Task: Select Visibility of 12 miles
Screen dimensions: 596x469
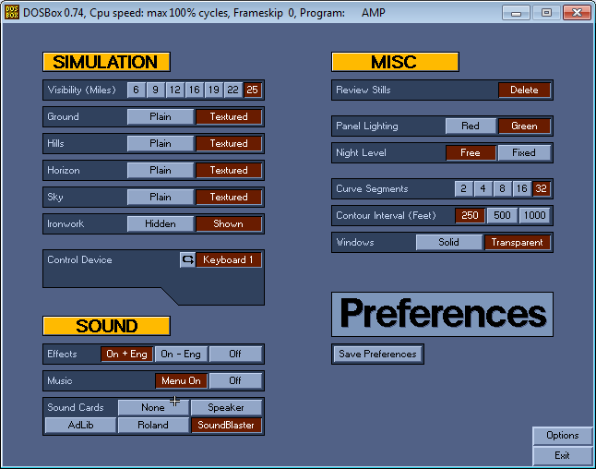Action: point(175,90)
